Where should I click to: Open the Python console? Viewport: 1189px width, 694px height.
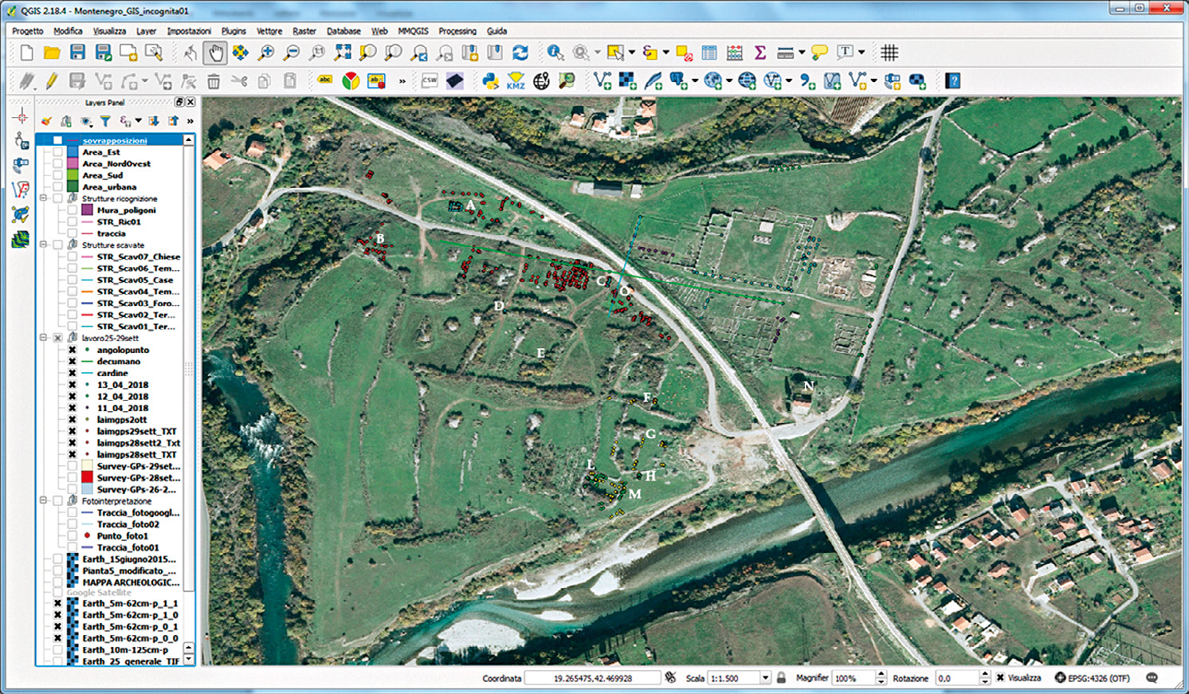pos(490,80)
